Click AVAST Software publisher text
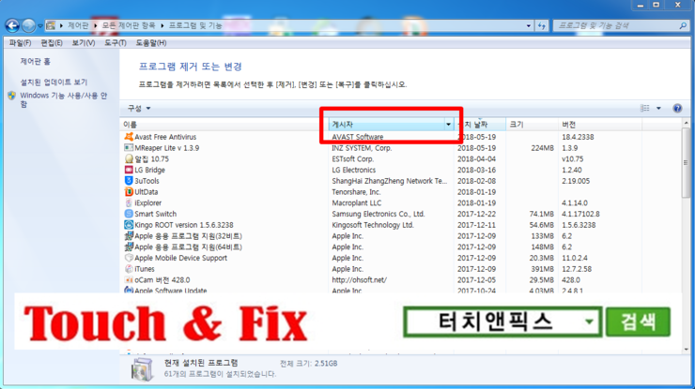 [357, 137]
